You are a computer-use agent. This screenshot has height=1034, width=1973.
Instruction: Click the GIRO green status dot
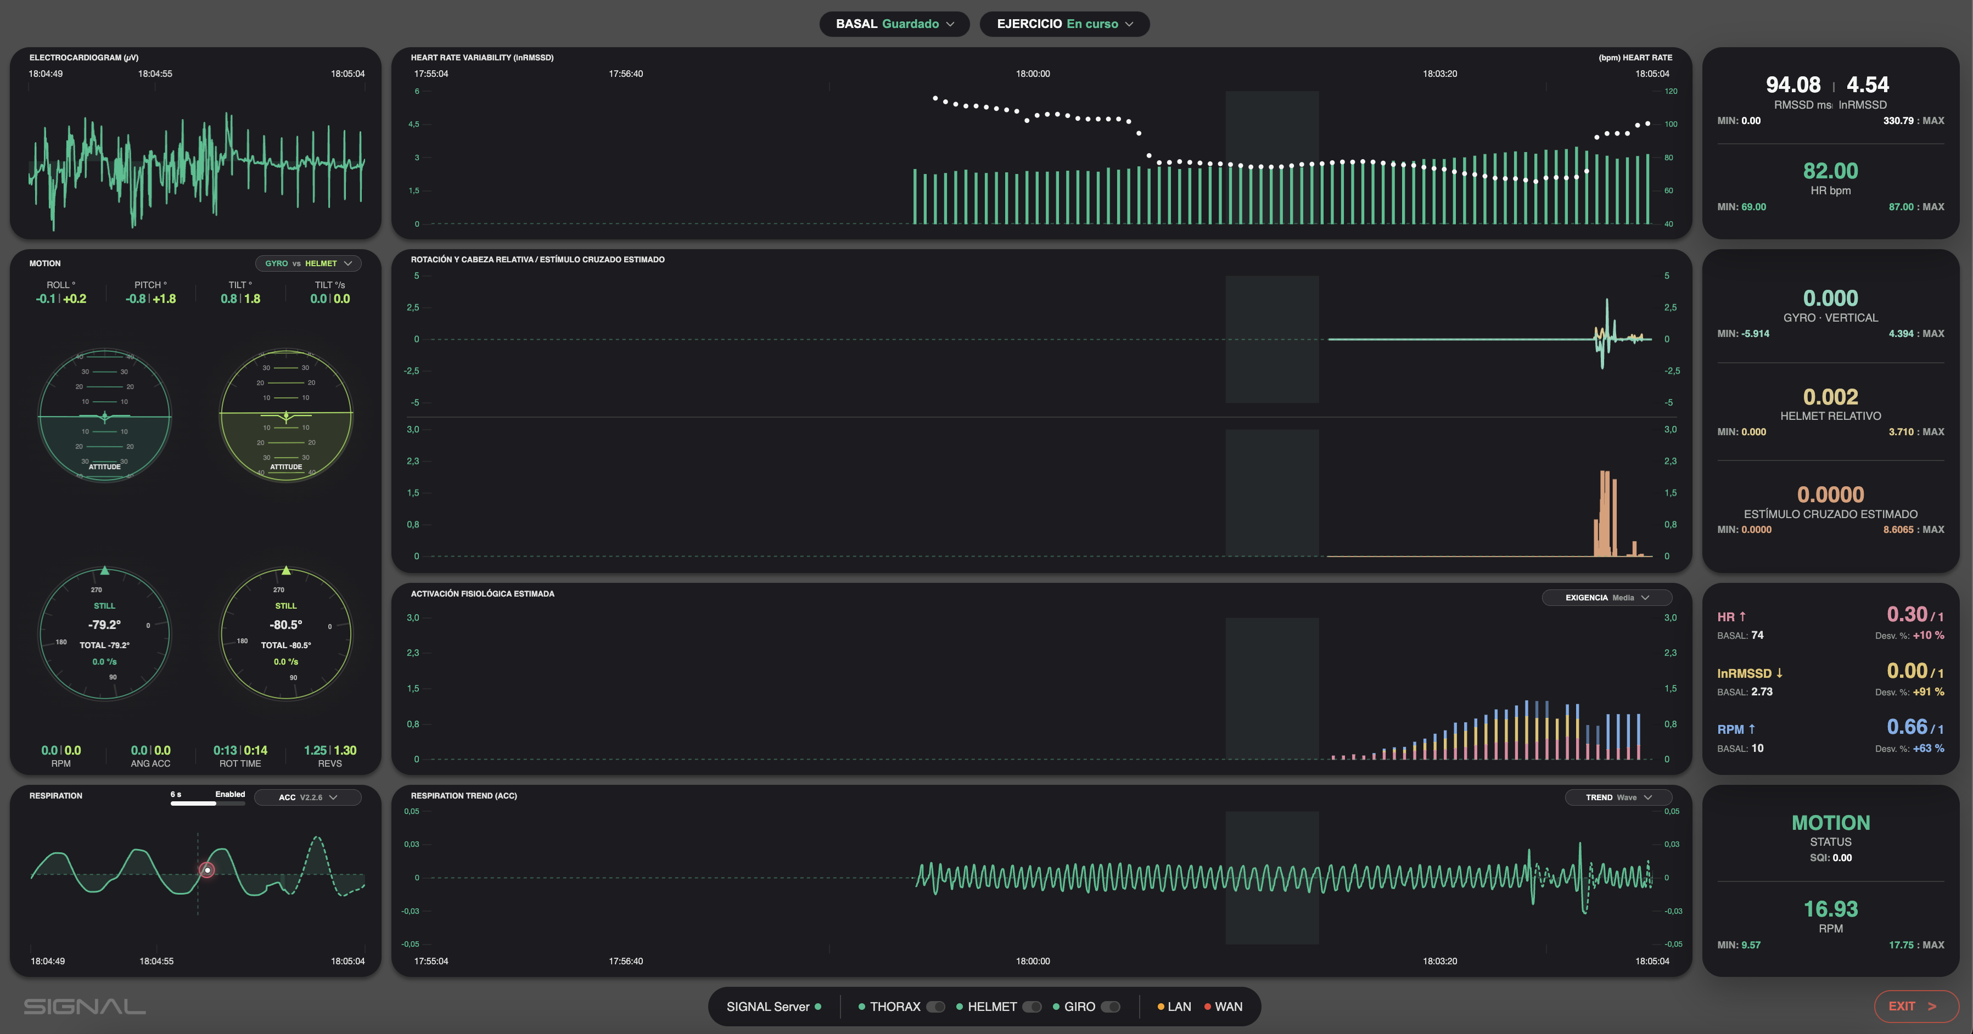coord(1056,1007)
